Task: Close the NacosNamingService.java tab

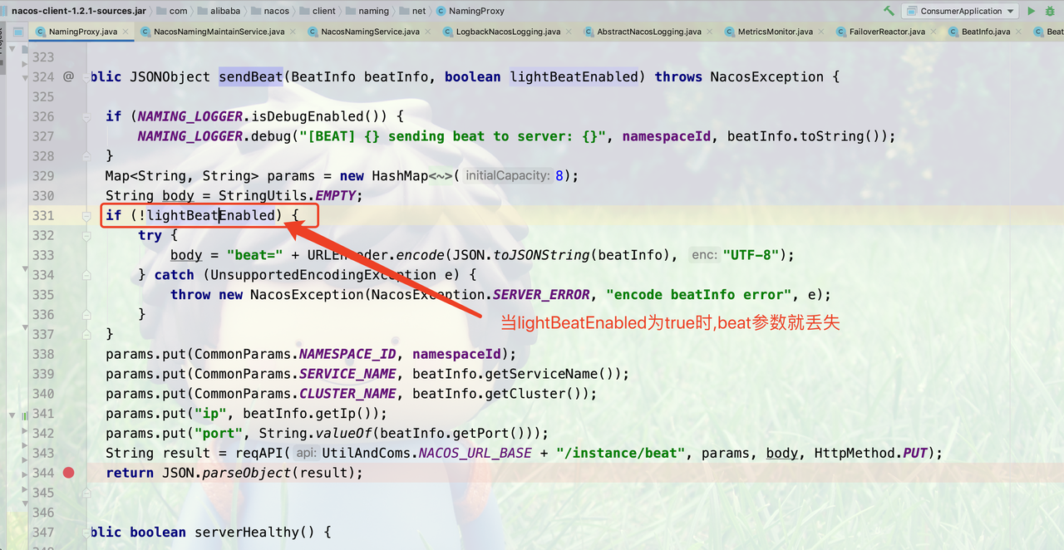Action: pos(429,32)
